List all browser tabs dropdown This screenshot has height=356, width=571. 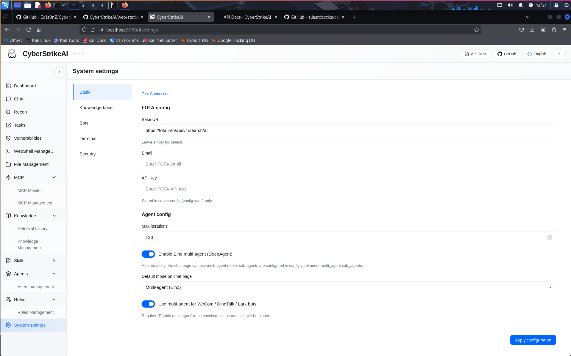coord(528,17)
